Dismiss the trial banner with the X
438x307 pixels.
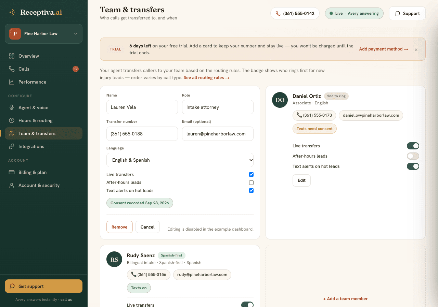point(416,49)
